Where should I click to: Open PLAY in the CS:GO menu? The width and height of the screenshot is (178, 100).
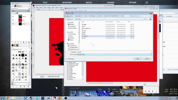point(45,2)
